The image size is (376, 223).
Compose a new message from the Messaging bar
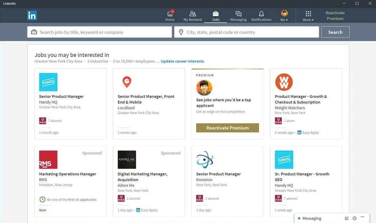[347, 218]
